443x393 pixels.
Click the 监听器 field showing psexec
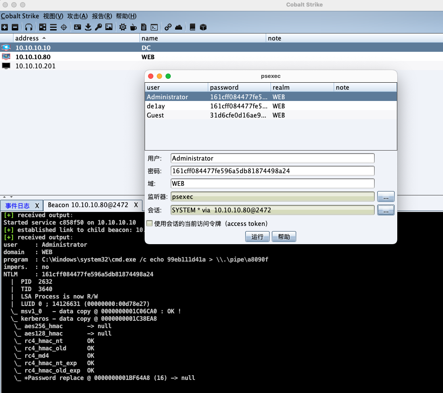coord(272,197)
